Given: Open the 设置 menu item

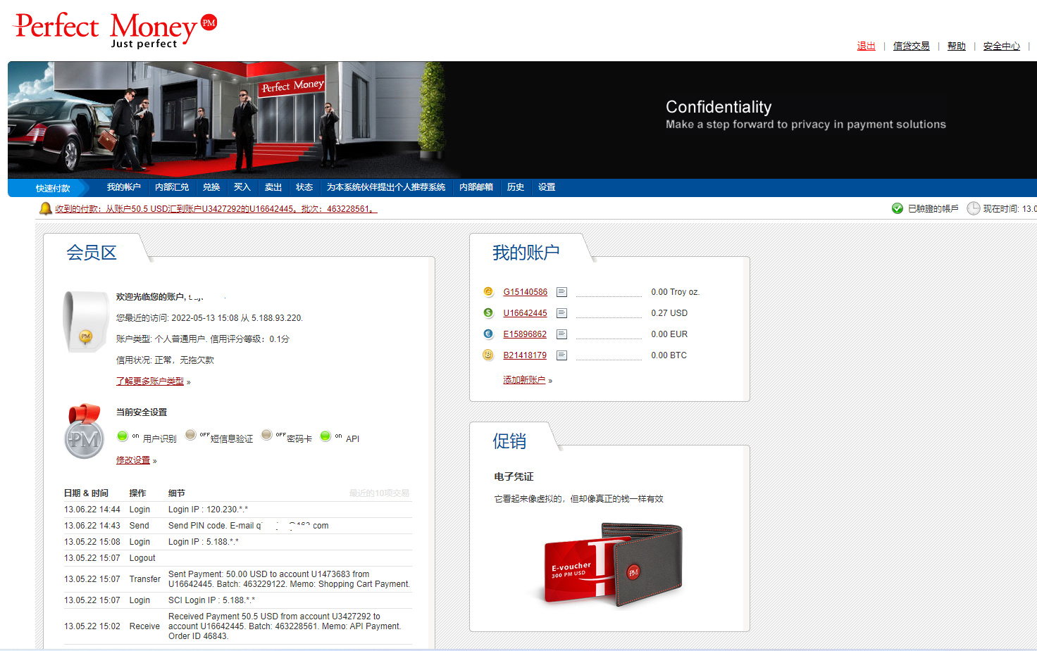Looking at the screenshot, I should click(x=547, y=187).
